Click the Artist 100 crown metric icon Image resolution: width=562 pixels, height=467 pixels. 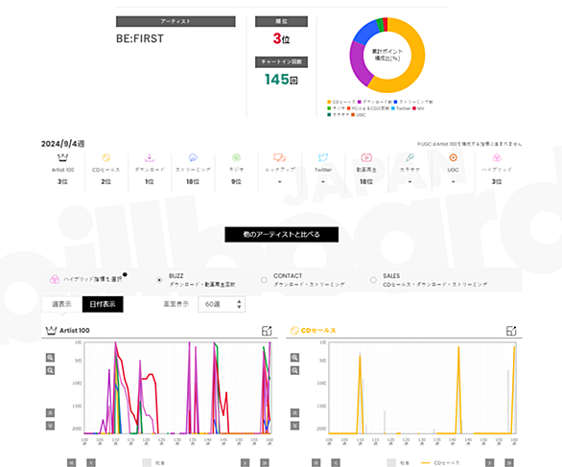click(x=62, y=157)
